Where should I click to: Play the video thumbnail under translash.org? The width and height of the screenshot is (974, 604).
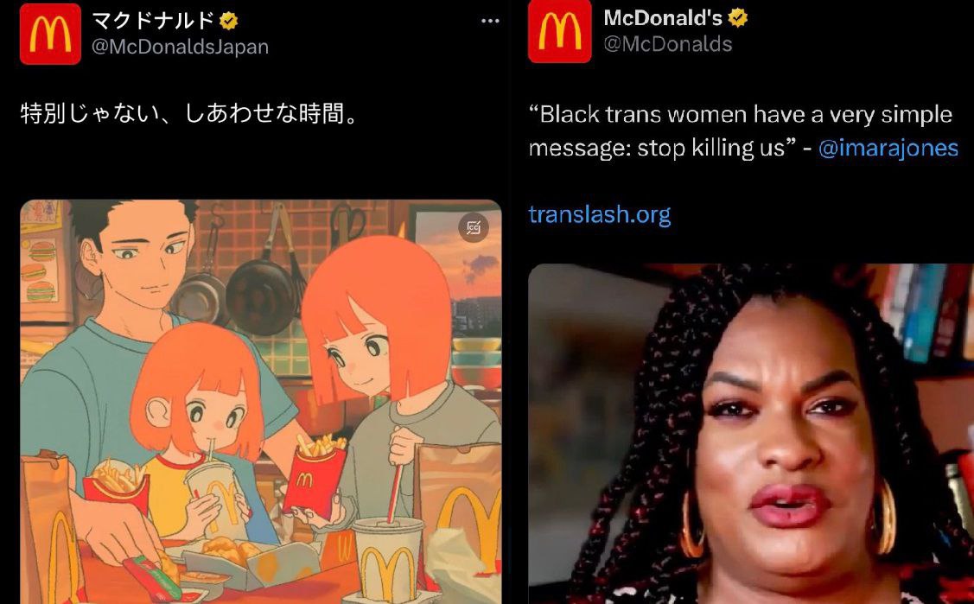pyautogui.click(x=751, y=434)
